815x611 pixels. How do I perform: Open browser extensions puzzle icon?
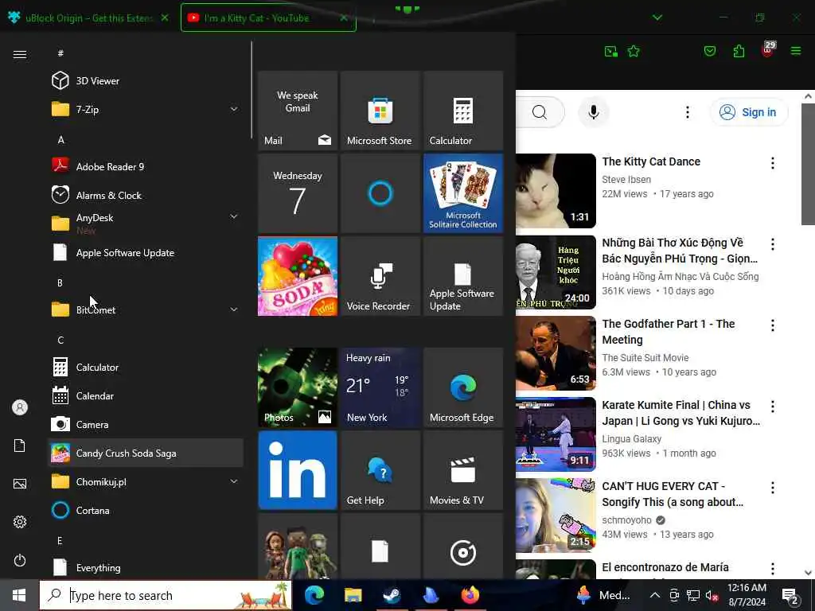tap(739, 51)
